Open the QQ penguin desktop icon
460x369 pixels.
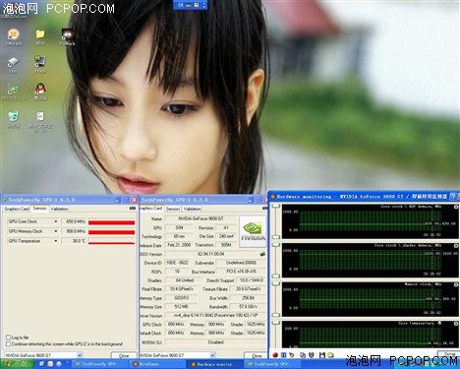point(40,92)
